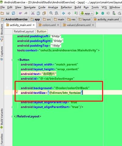122x146 pixels.
Task: Click the Open folder toolbar icon
Action: 2,13
